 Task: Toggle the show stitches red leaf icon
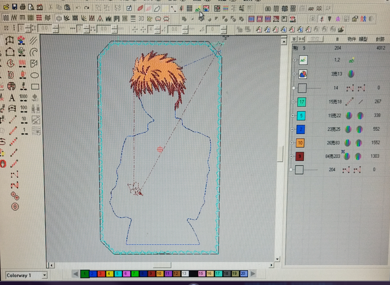coord(140,8)
